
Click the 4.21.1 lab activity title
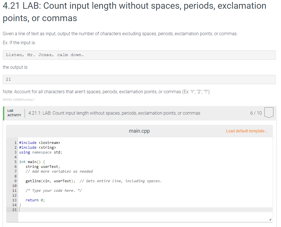click(114, 113)
